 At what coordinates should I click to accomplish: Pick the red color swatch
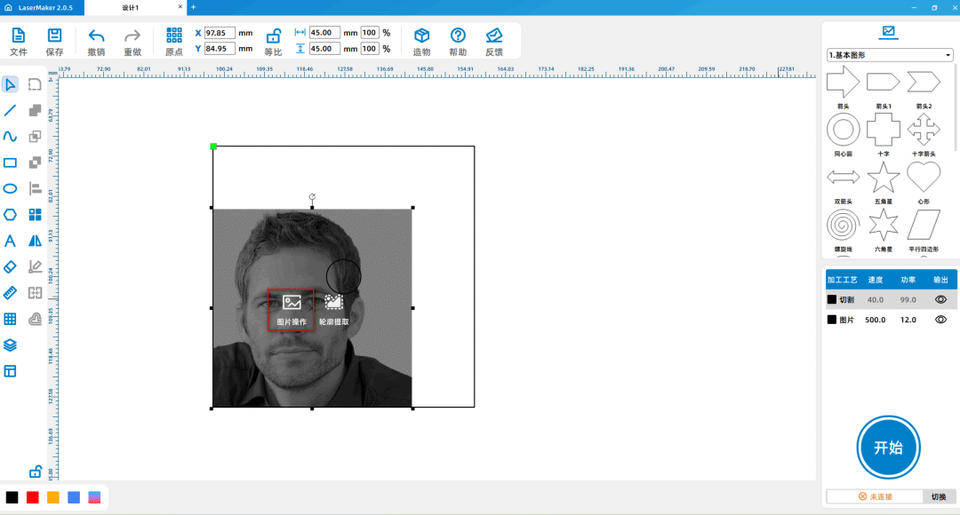click(x=33, y=497)
